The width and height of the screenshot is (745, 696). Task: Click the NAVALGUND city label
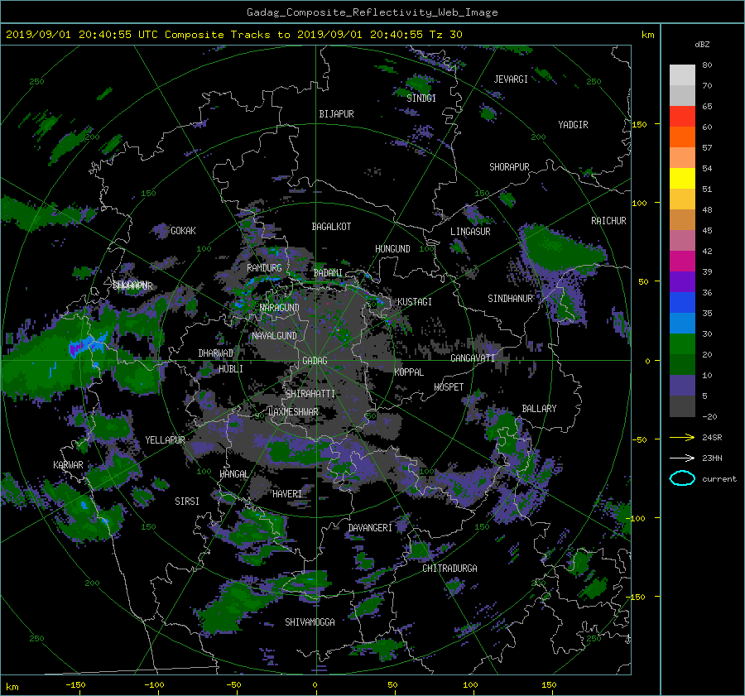(x=274, y=336)
